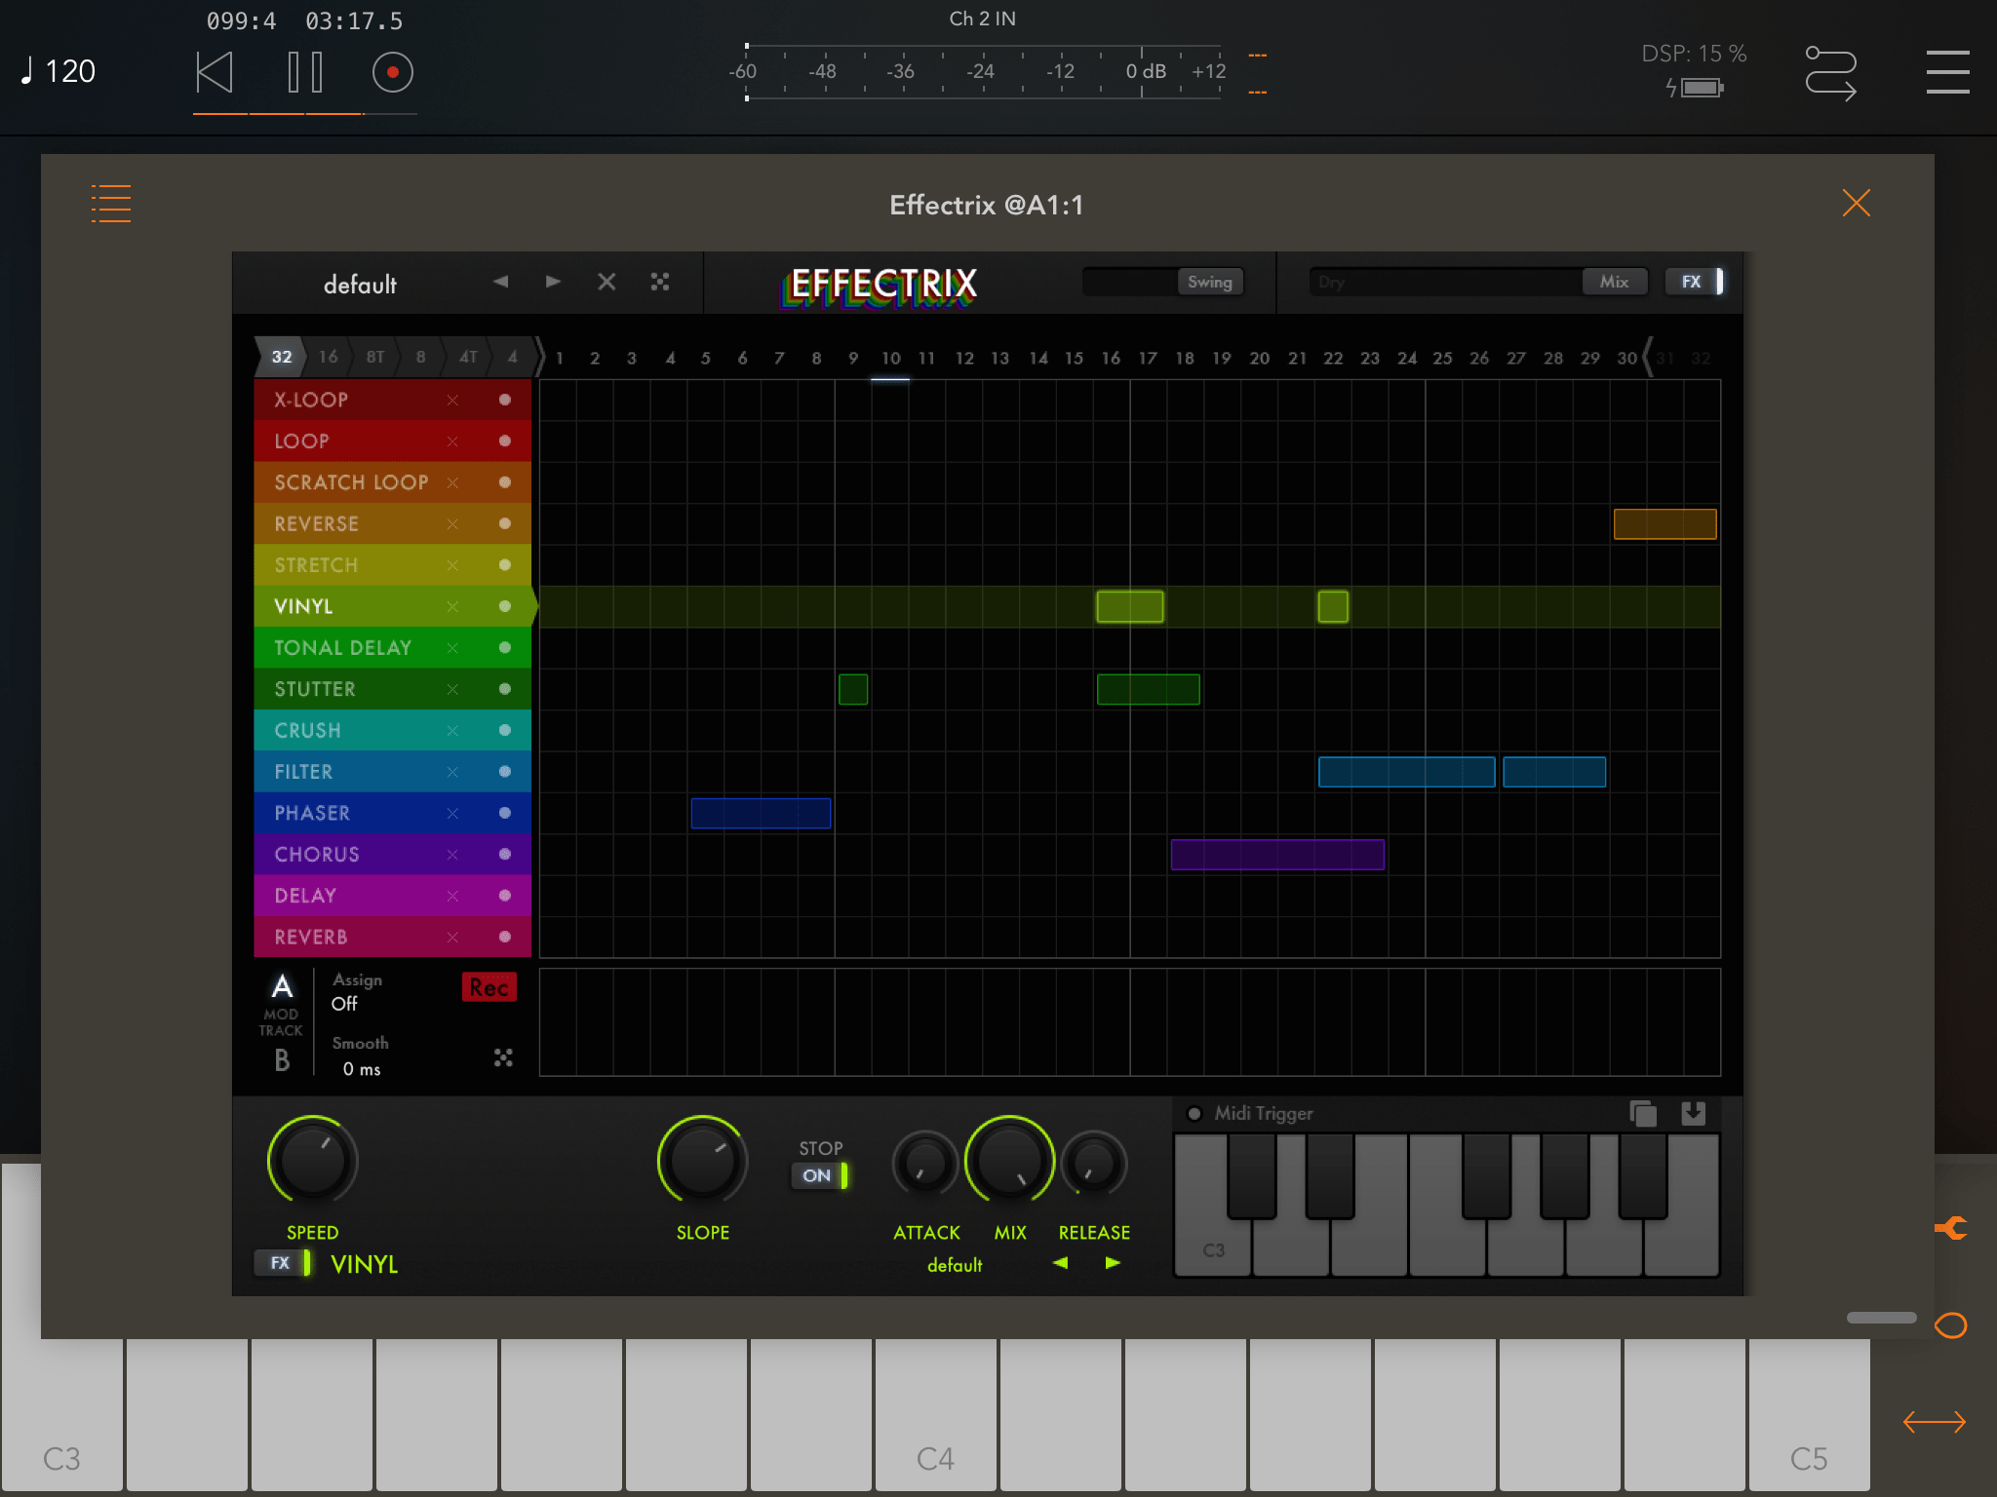Select the 16 step resolution tab
The width and height of the screenshot is (1997, 1497).
pos(329,357)
